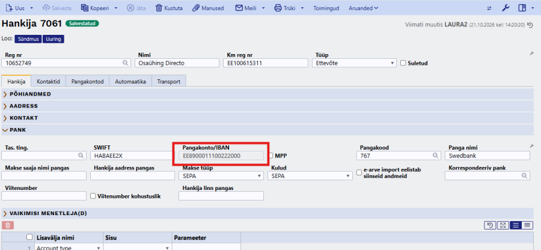Click the Makse saaja nimi pangas field
Viewport: 541px width, 250px height.
coord(44,175)
